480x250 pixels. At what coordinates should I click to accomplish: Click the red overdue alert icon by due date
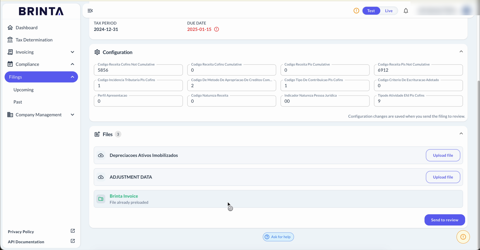click(x=217, y=29)
